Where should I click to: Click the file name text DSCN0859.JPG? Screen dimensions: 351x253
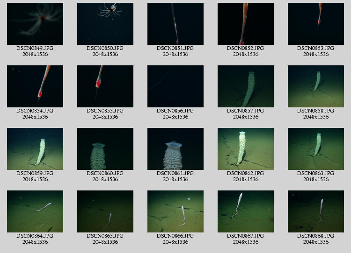(35, 173)
